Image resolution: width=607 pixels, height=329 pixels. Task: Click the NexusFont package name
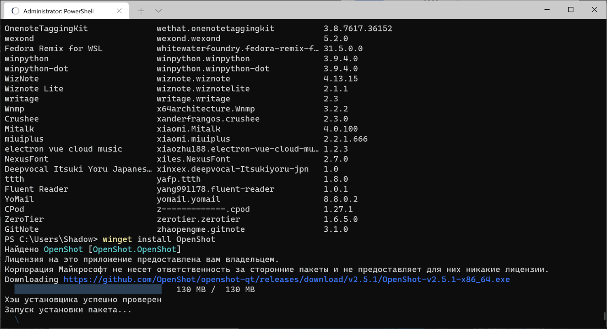click(x=26, y=159)
